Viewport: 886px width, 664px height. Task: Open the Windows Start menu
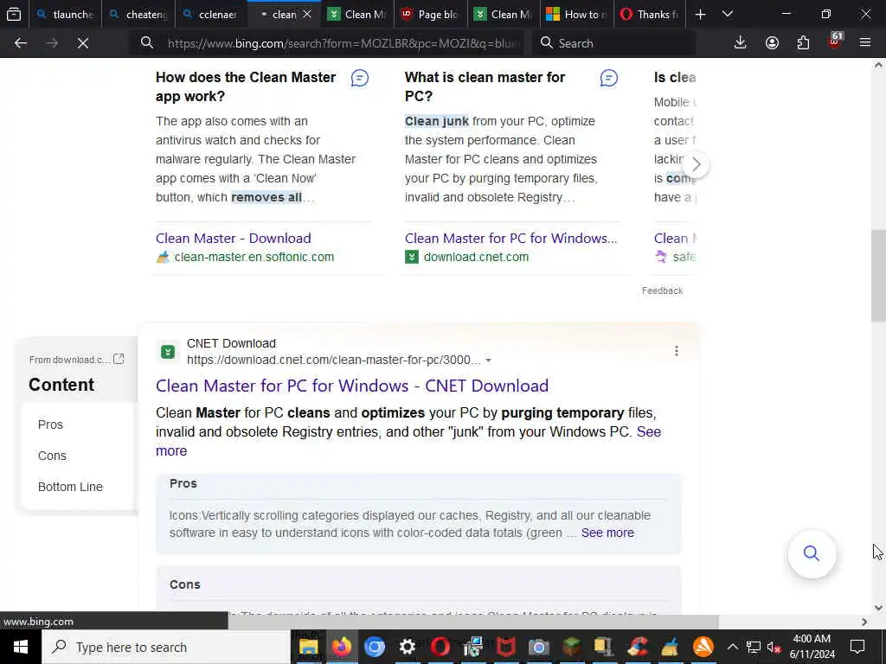point(21,647)
